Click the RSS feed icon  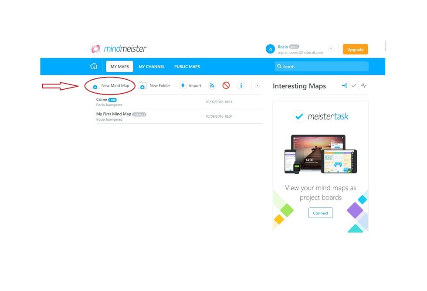[212, 85]
